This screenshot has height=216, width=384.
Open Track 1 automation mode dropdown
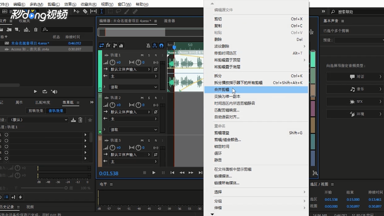[134, 87]
